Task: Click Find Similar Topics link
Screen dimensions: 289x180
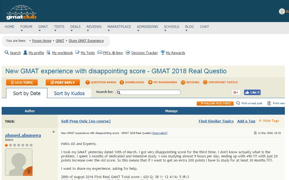Action: (x=216, y=121)
